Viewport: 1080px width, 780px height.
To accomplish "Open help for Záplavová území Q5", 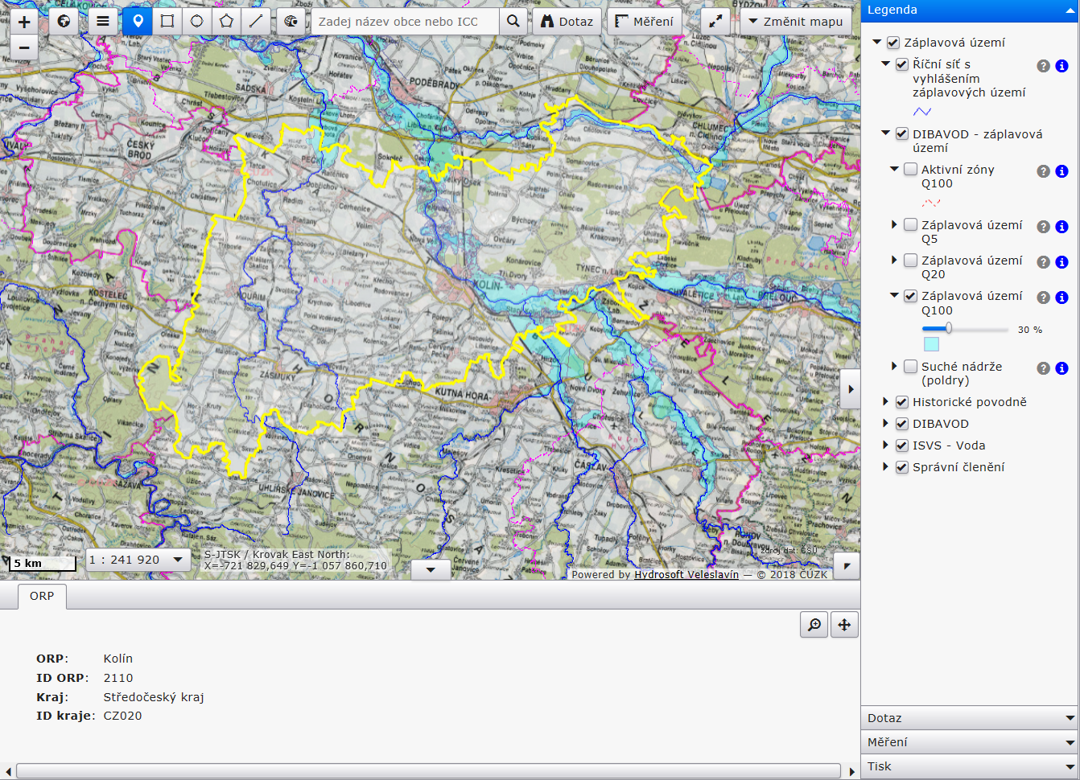I will [x=1044, y=227].
